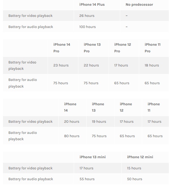
Task: Select 22 hours under iPhone 13 Pro
Action: [91, 65]
